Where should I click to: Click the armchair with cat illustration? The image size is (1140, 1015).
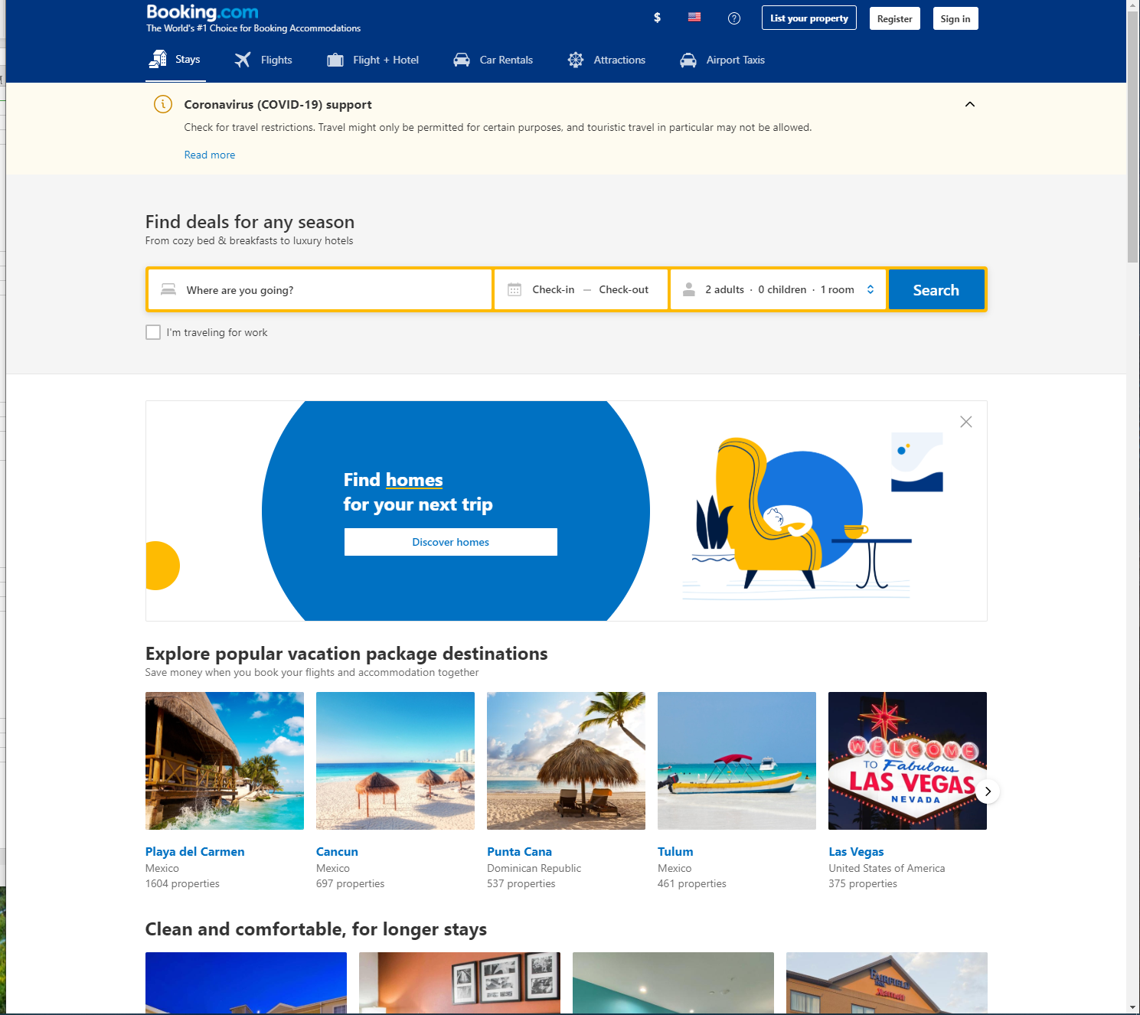(769, 513)
